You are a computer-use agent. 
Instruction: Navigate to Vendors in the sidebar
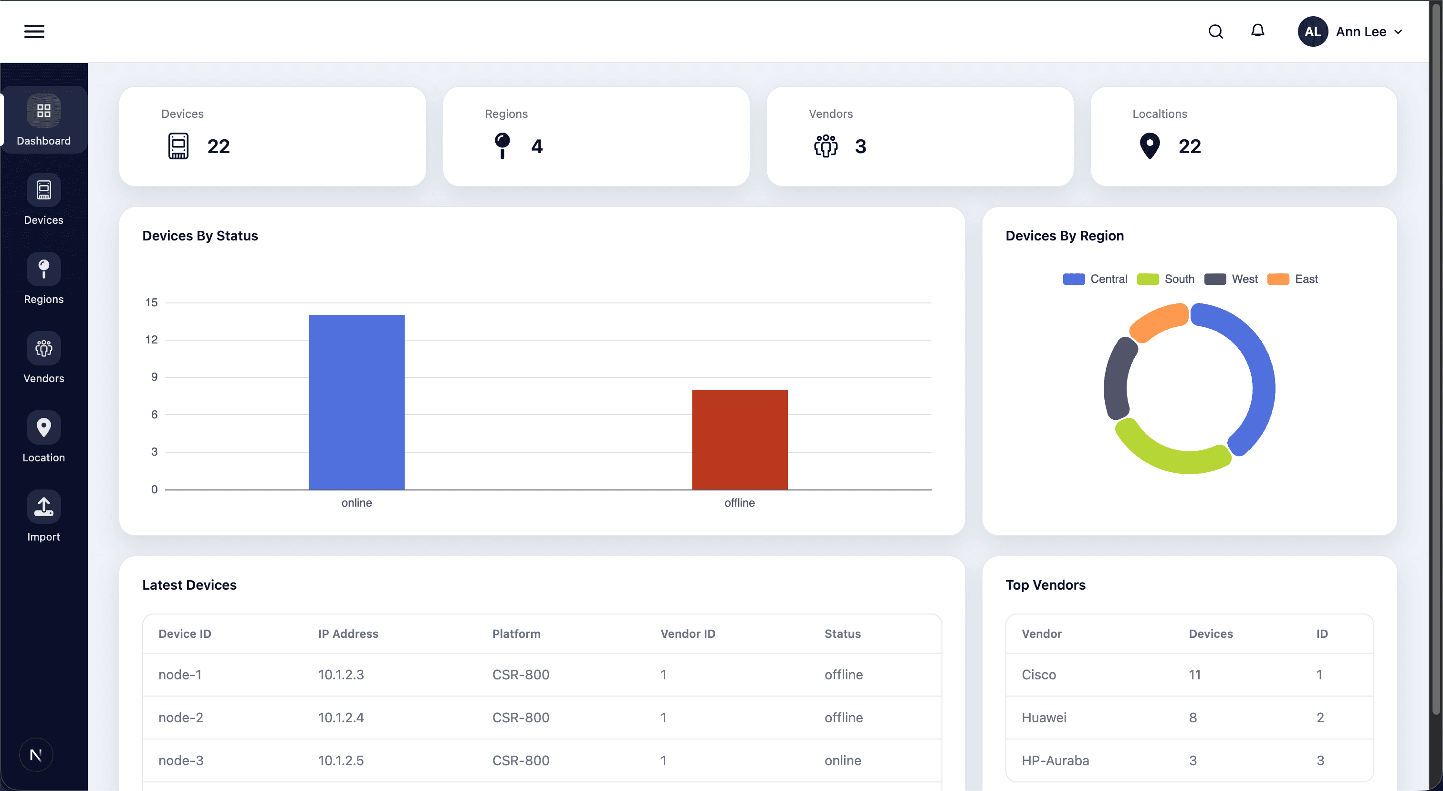coord(44,359)
